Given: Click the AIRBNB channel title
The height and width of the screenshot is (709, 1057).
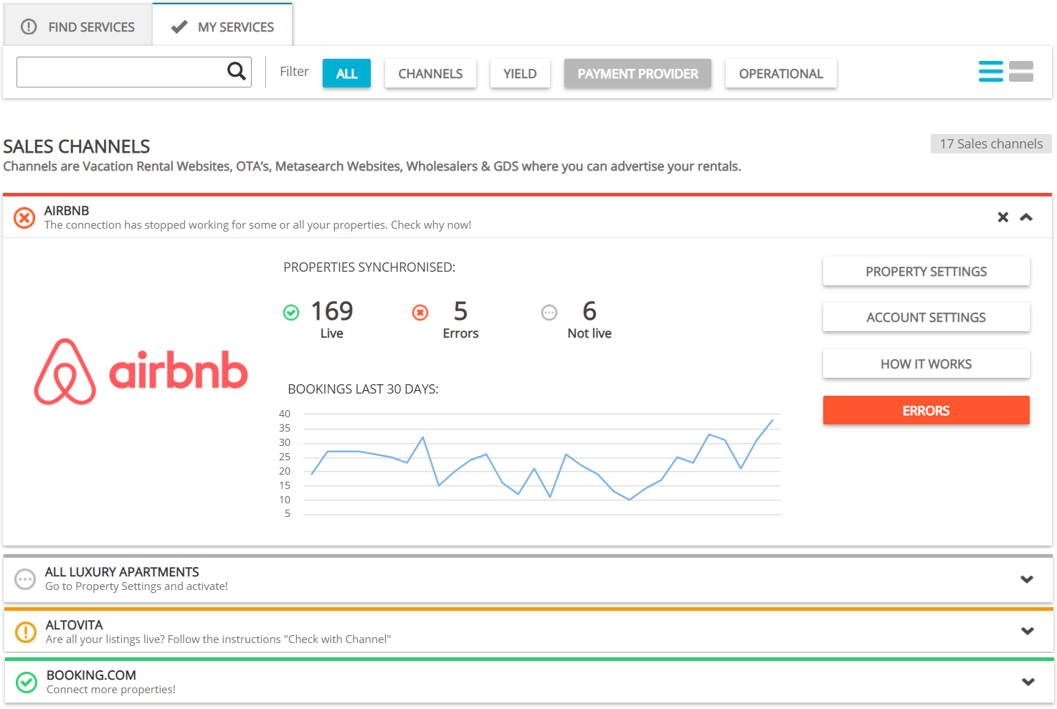Looking at the screenshot, I should point(67,211).
